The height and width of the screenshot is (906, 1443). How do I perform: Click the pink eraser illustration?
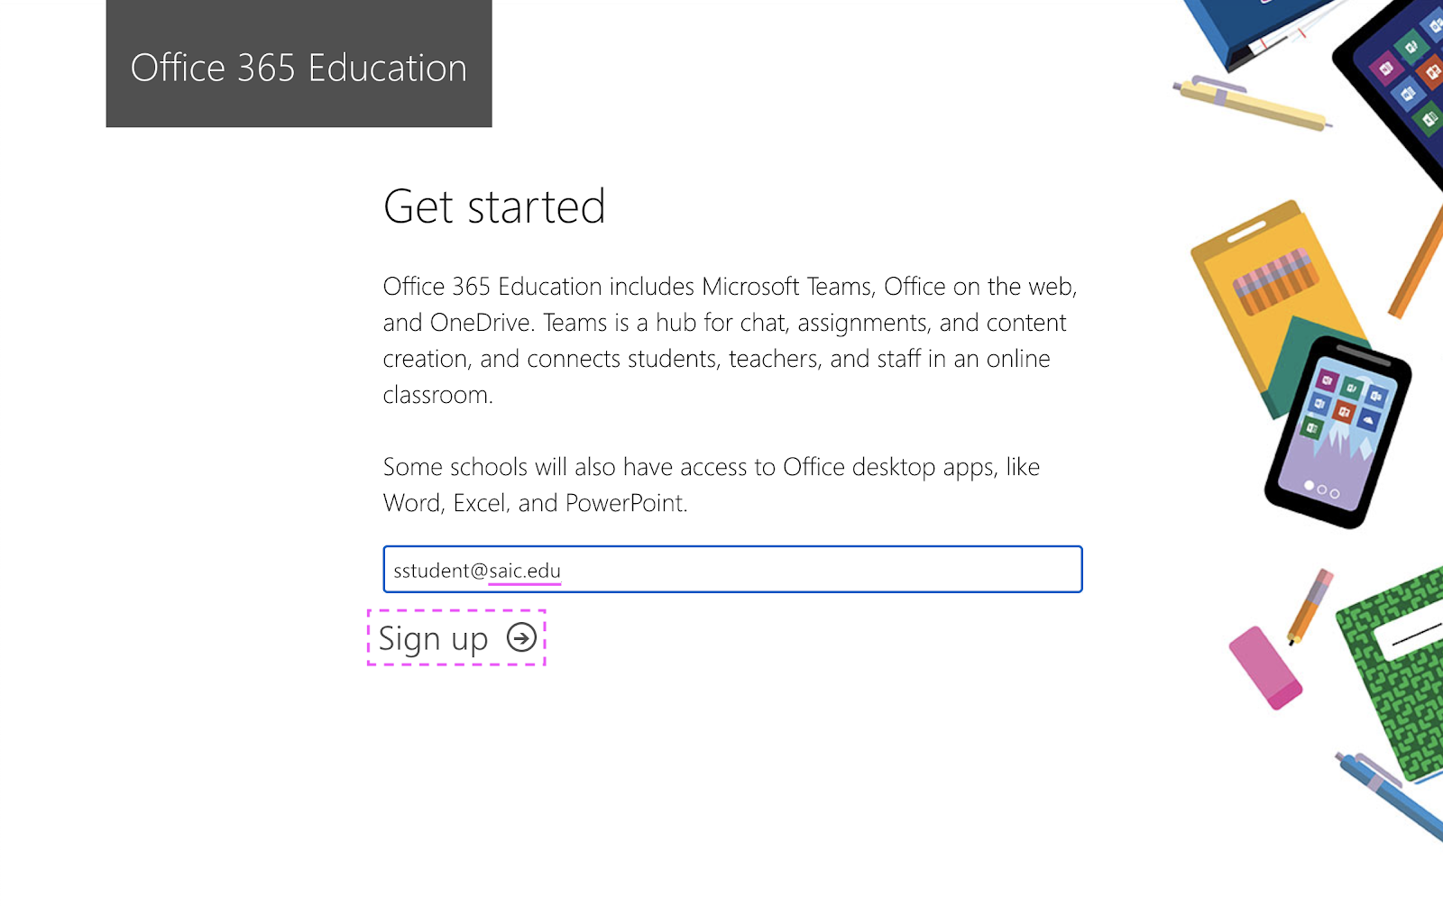(x=1264, y=668)
